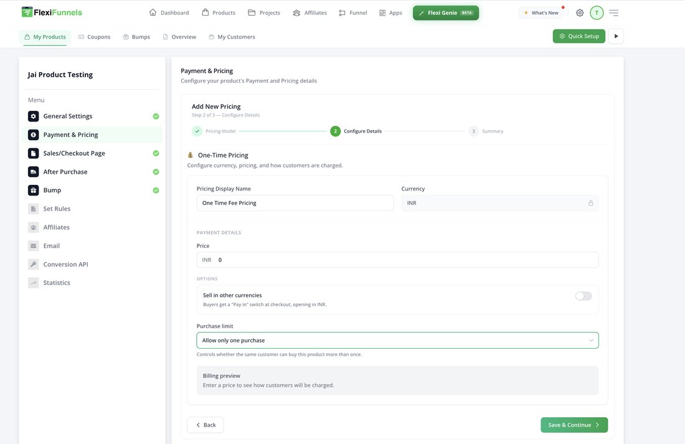Go to Pricing Model step
This screenshot has height=444, width=685.
click(x=214, y=131)
